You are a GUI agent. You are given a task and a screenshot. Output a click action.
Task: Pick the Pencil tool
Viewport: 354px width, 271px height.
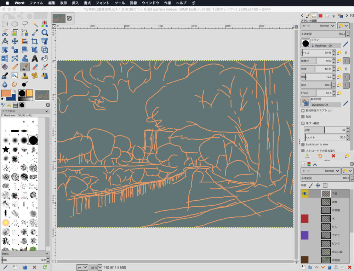click(x=15, y=67)
